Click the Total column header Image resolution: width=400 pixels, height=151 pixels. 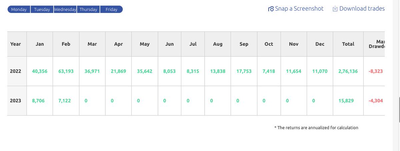point(348,44)
